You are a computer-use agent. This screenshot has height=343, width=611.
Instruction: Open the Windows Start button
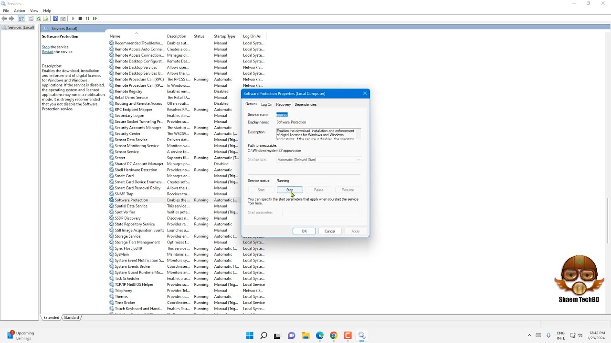point(250,336)
